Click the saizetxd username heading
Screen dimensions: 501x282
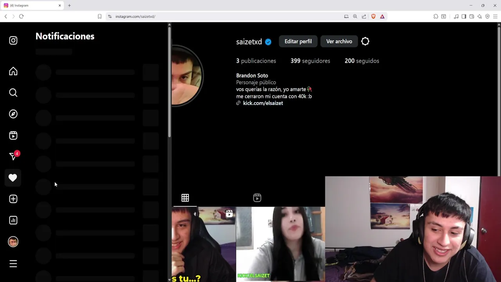tap(249, 42)
